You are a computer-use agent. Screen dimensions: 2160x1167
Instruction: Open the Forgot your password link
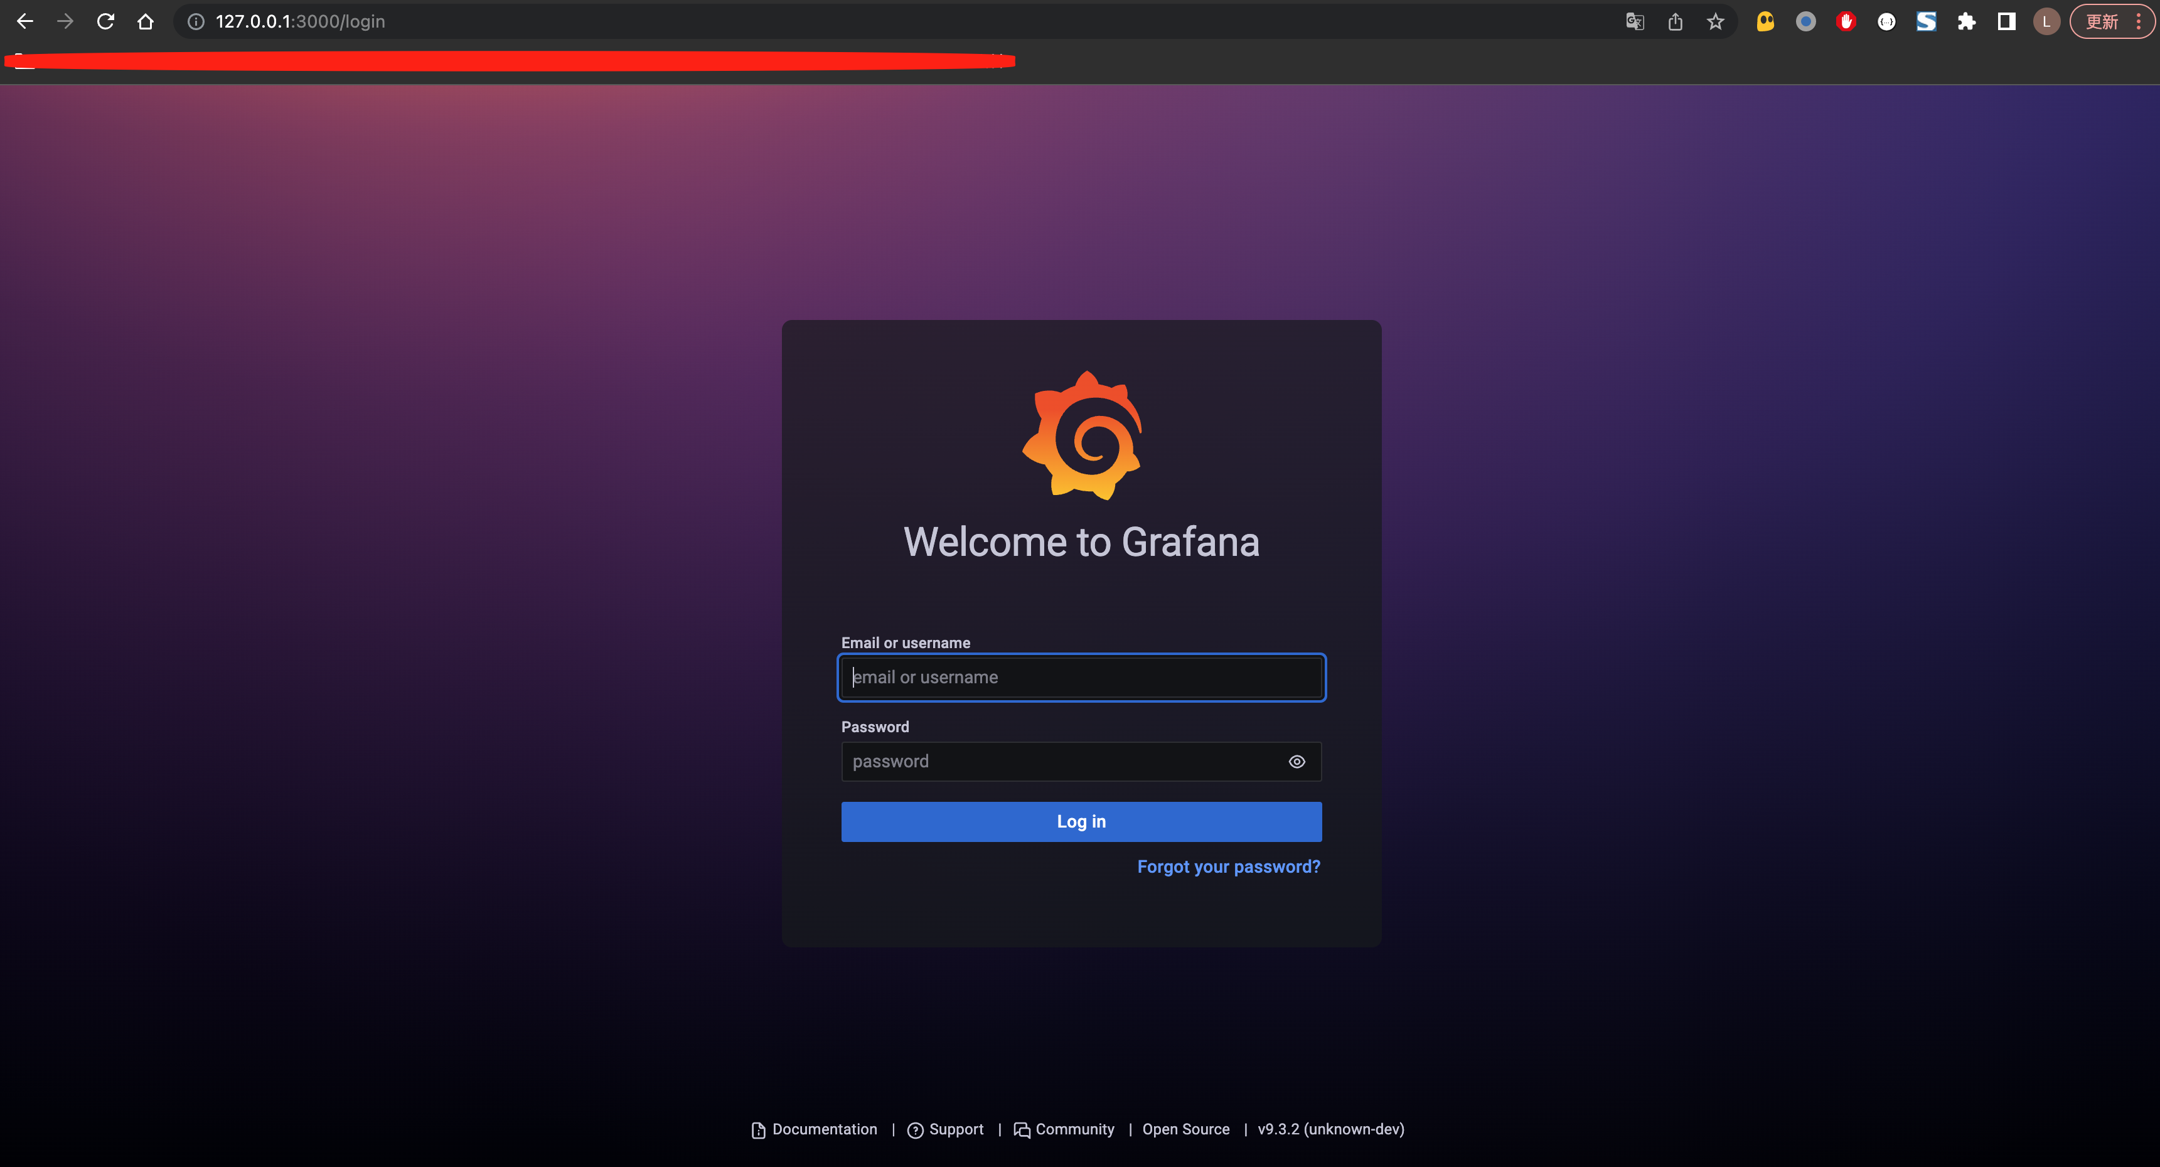coord(1229,867)
